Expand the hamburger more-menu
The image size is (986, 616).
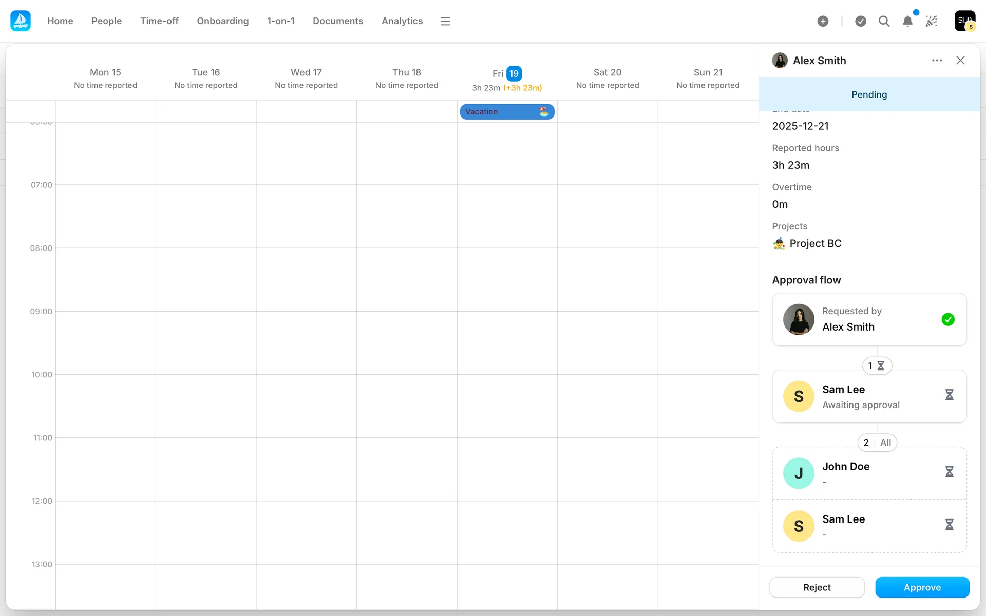tap(445, 21)
